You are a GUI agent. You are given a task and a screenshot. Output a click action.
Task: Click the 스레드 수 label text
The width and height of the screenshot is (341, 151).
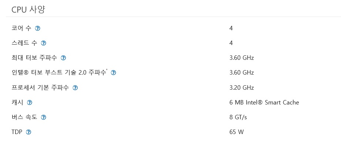pyautogui.click(x=24, y=43)
